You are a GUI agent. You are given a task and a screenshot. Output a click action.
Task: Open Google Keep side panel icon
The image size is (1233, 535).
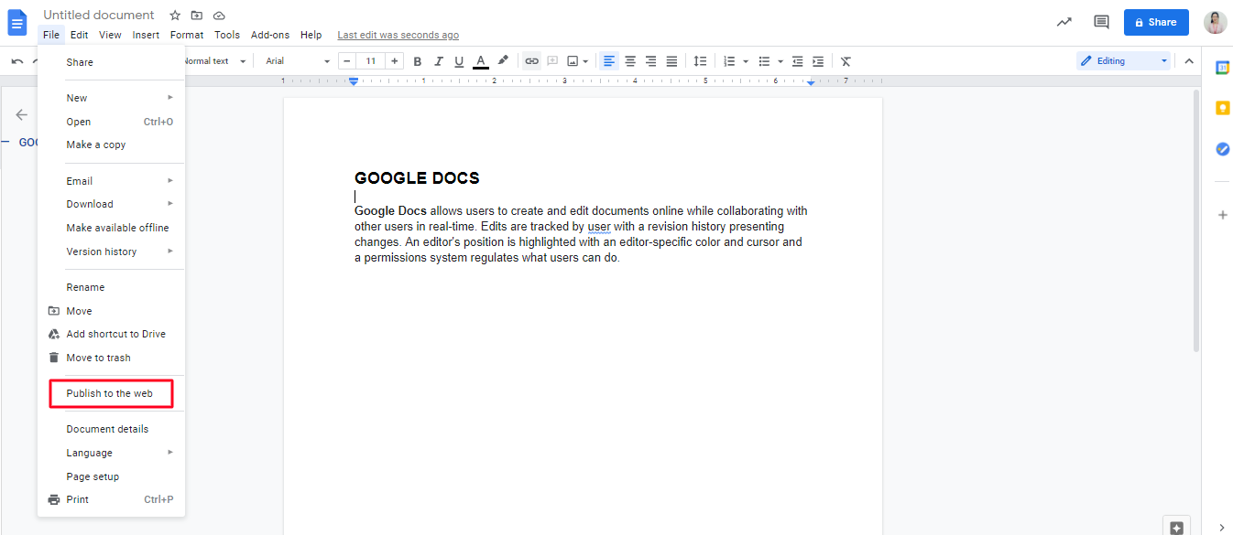1222,108
